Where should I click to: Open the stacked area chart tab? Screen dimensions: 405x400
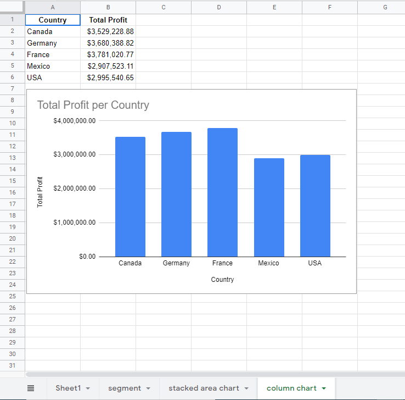pos(204,388)
